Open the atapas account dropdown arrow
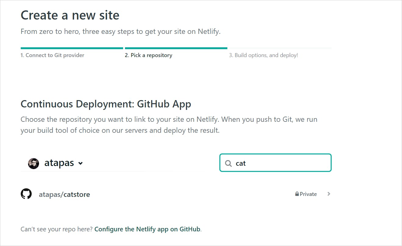 (80, 163)
